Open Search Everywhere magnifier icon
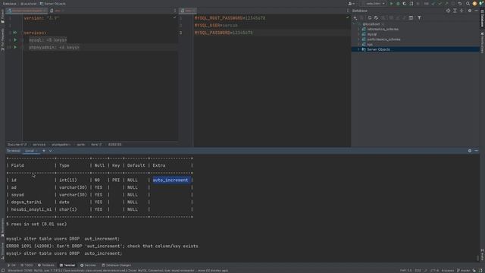Image resolution: width=485 pixels, height=273 pixels. tap(468, 4)
